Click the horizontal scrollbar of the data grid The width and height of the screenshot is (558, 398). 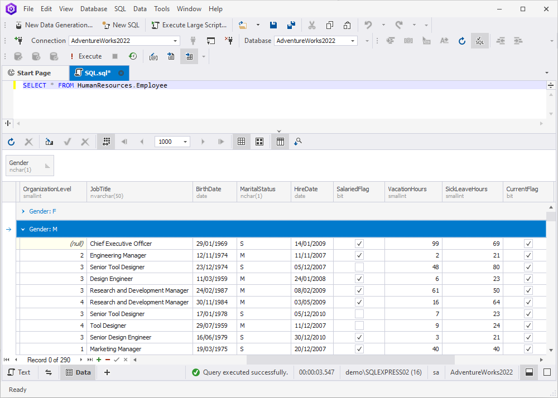(x=350, y=360)
